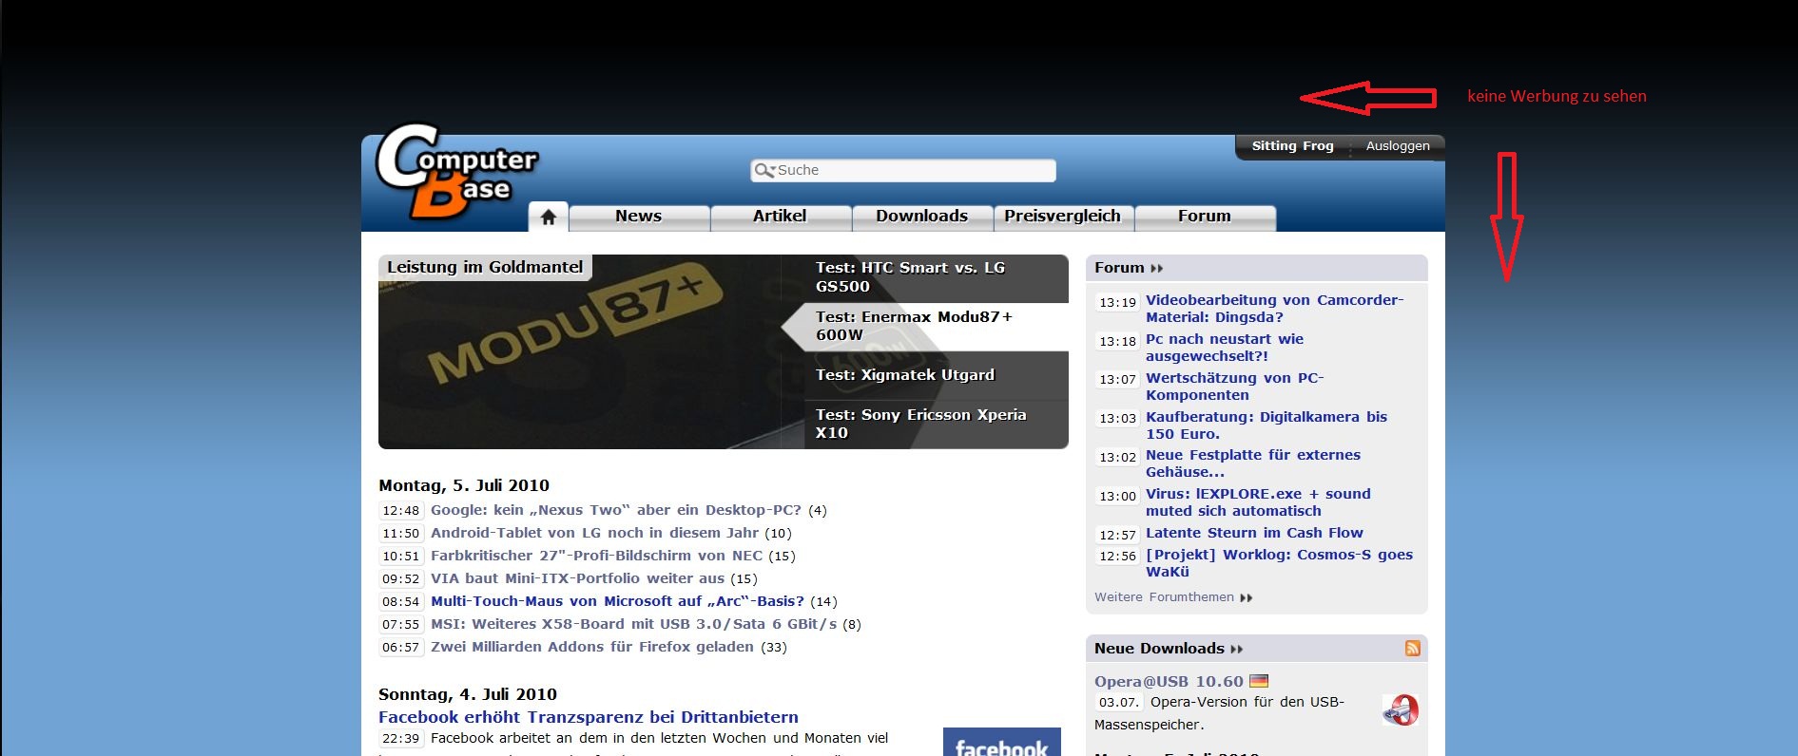Open the home page tab icon
The height and width of the screenshot is (756, 1798).
(549, 217)
